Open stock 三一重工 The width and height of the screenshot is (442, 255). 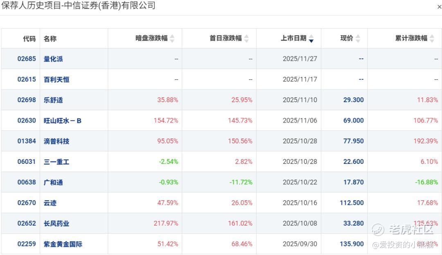56,161
